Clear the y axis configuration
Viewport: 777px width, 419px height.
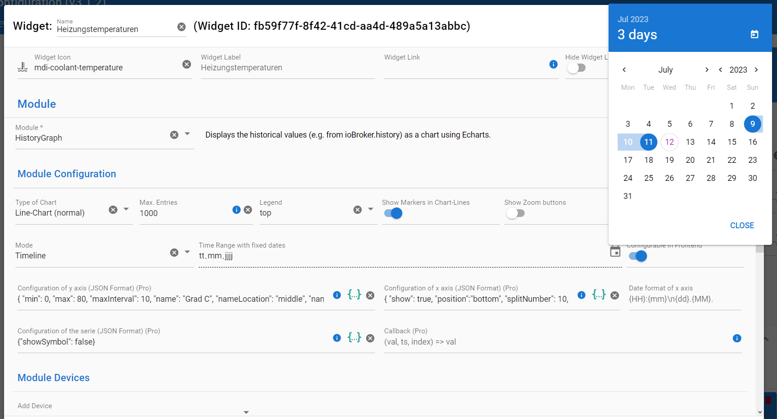[x=370, y=295]
